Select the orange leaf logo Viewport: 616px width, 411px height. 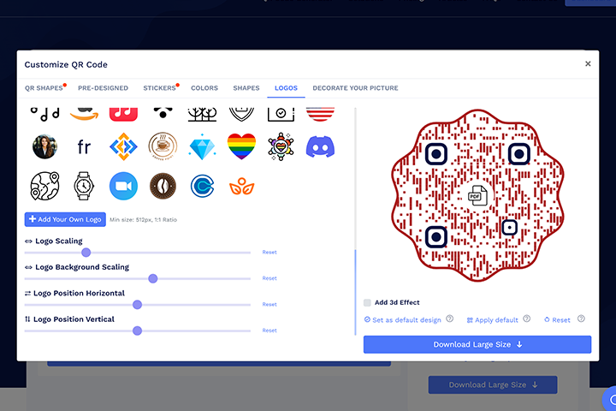[241, 187]
